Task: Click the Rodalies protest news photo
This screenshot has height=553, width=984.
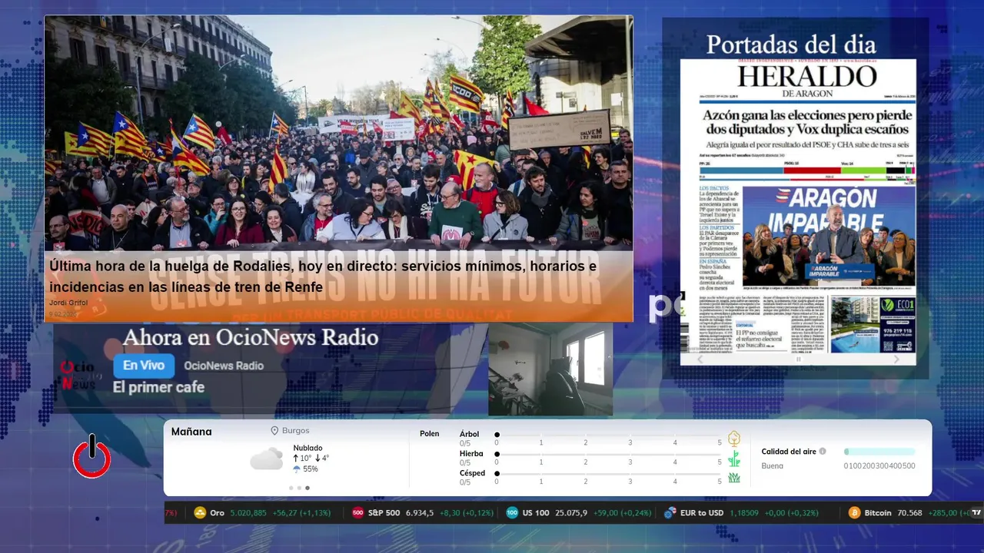Action: [338, 133]
